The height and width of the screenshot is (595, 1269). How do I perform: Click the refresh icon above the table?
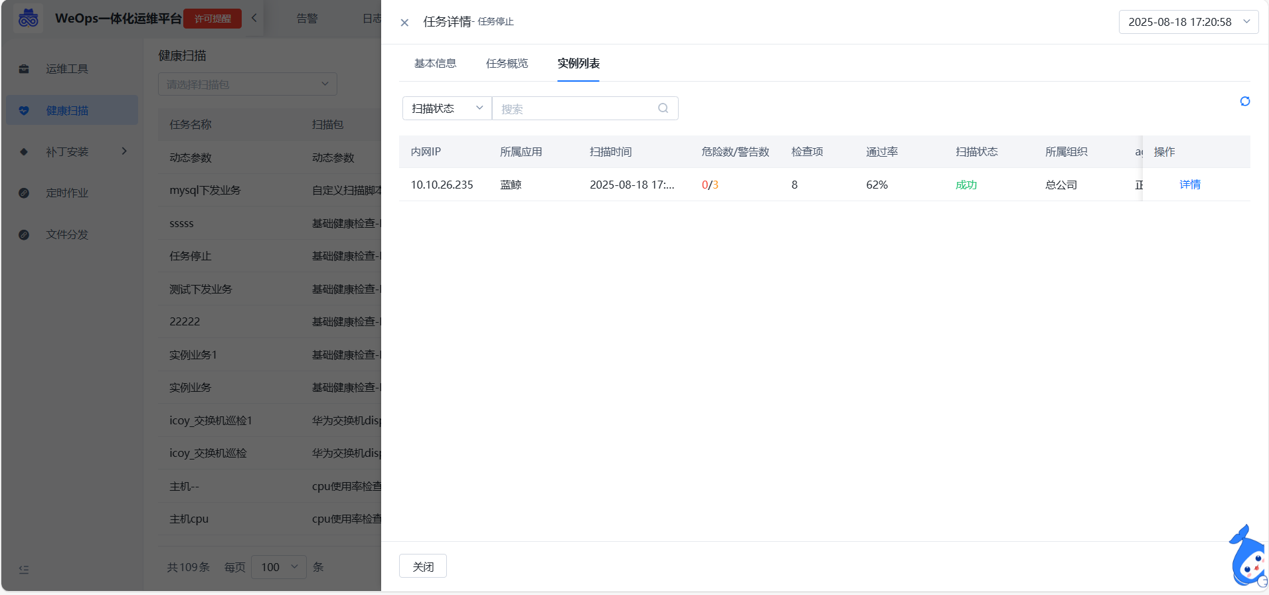pyautogui.click(x=1244, y=102)
